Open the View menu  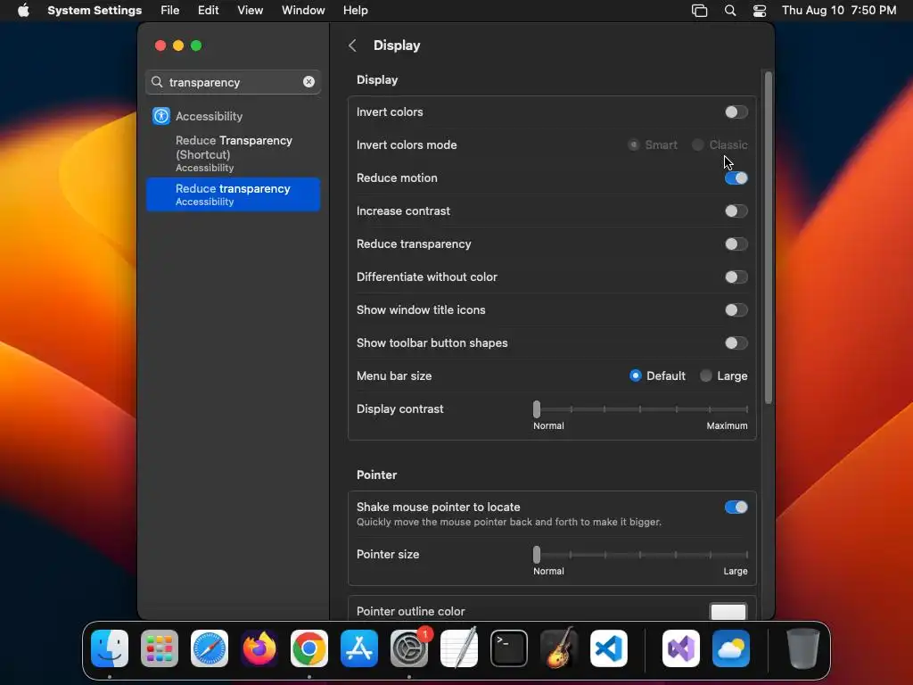click(x=251, y=11)
